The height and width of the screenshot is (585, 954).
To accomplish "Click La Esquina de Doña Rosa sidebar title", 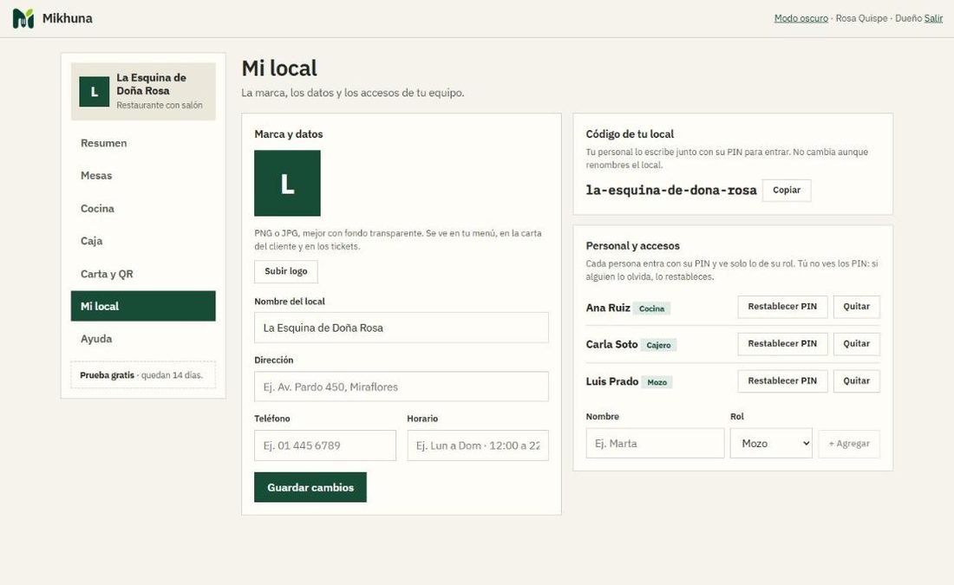I will 152,84.
